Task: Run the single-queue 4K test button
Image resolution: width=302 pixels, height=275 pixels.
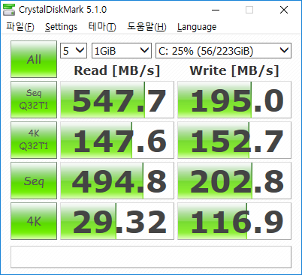Action: pos(34,221)
